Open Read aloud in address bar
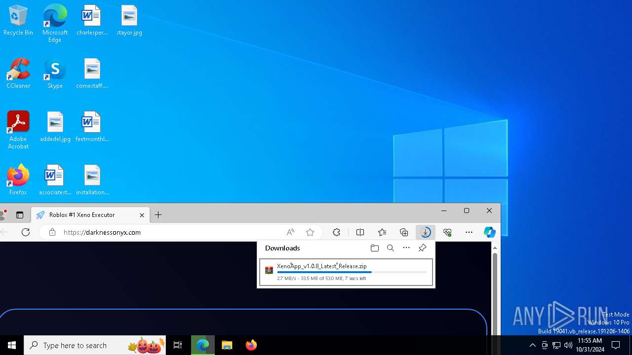The image size is (632, 355). pyautogui.click(x=290, y=232)
